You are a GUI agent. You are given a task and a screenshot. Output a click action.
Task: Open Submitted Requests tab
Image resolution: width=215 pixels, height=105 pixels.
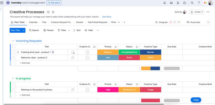point(98,22)
